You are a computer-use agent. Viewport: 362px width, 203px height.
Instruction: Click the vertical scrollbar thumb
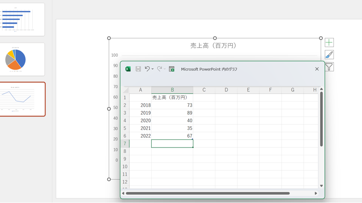point(322,119)
